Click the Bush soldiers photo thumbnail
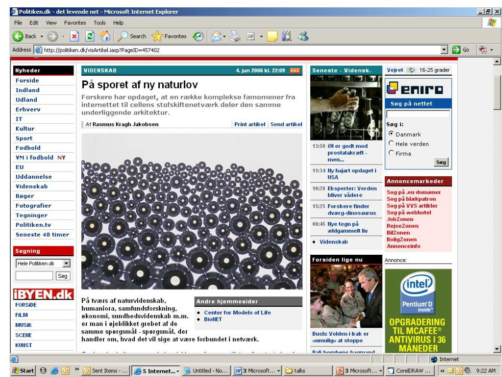This screenshot has height=377, width=502. click(346, 296)
